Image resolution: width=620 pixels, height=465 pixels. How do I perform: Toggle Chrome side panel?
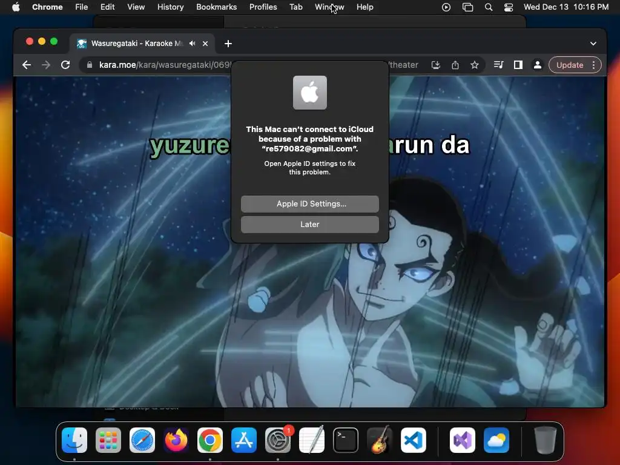(518, 65)
